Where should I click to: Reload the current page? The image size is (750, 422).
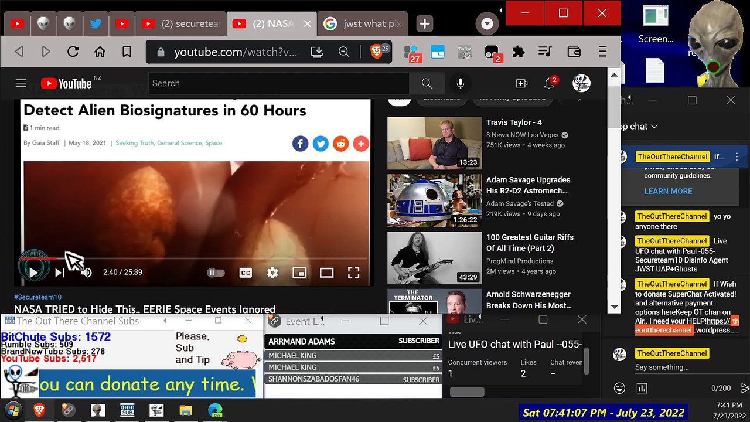pos(73,52)
